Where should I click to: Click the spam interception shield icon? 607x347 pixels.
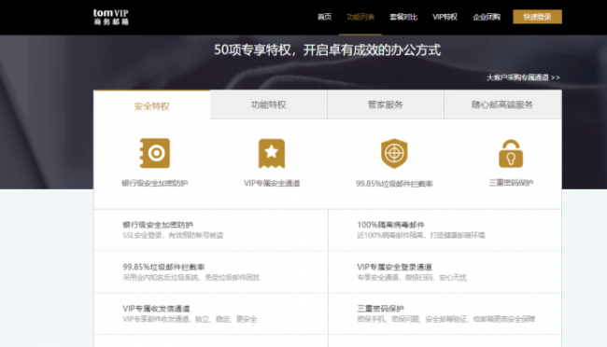point(394,153)
